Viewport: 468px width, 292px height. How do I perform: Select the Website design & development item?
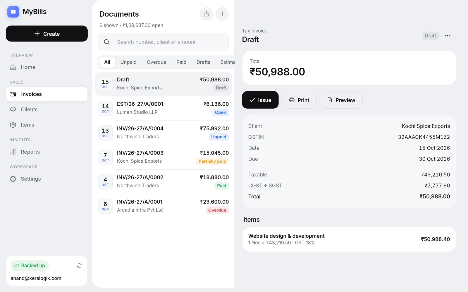coord(349,239)
